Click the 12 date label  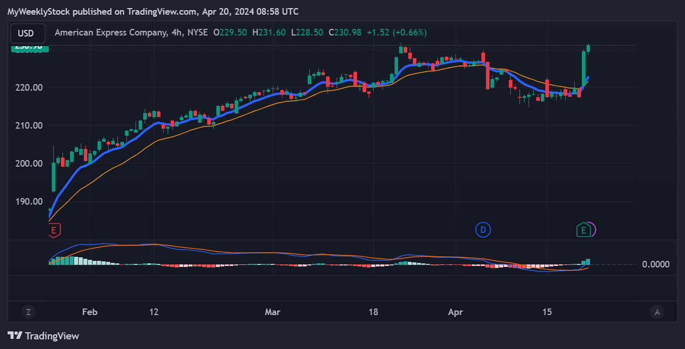coord(154,312)
